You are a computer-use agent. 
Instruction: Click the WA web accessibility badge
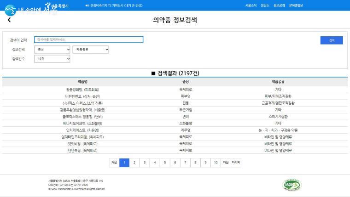[292, 185]
